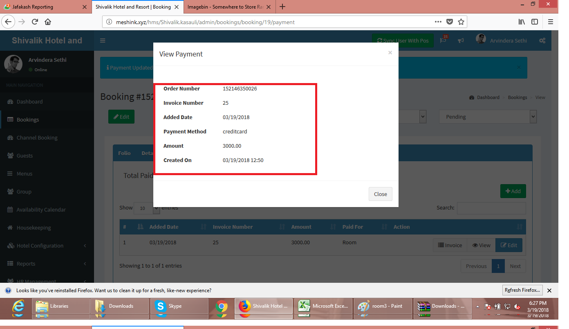
Task: Click the green Add payment button
Action: coord(513,191)
